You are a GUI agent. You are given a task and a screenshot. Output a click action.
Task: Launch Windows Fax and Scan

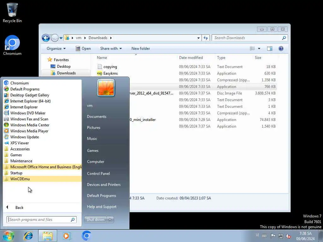[43, 119]
